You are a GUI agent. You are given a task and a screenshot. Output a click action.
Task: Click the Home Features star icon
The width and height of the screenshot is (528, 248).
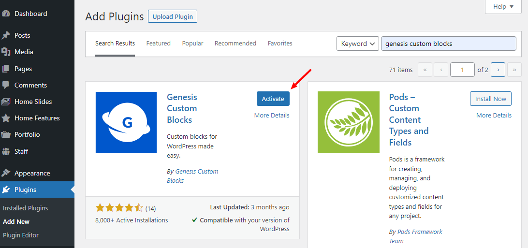coord(6,118)
